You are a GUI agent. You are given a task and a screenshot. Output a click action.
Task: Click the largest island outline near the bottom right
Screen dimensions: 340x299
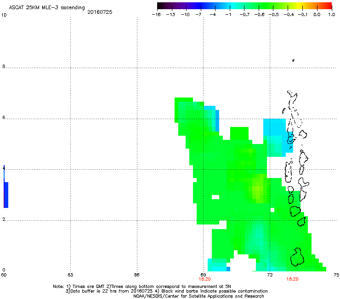[x=297, y=257]
